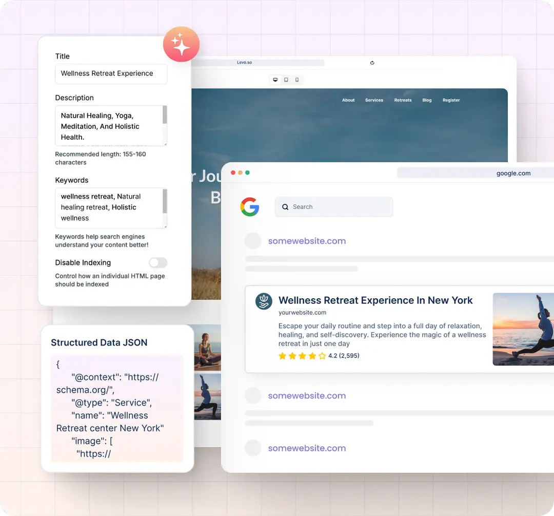Click the Google logo
554x516 pixels.
250,206
